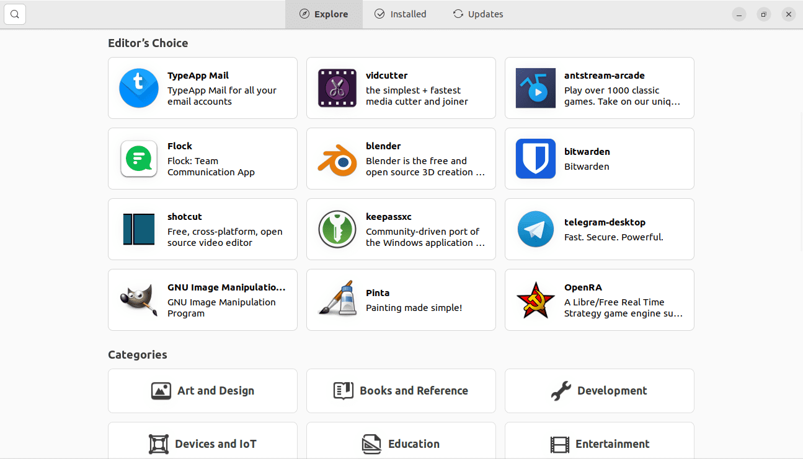
Task: Click the antstream-arcade title text
Action: pyautogui.click(x=605, y=76)
